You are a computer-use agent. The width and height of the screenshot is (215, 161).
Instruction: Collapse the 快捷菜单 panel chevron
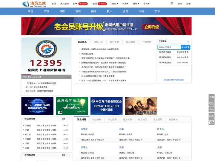pos(188,41)
